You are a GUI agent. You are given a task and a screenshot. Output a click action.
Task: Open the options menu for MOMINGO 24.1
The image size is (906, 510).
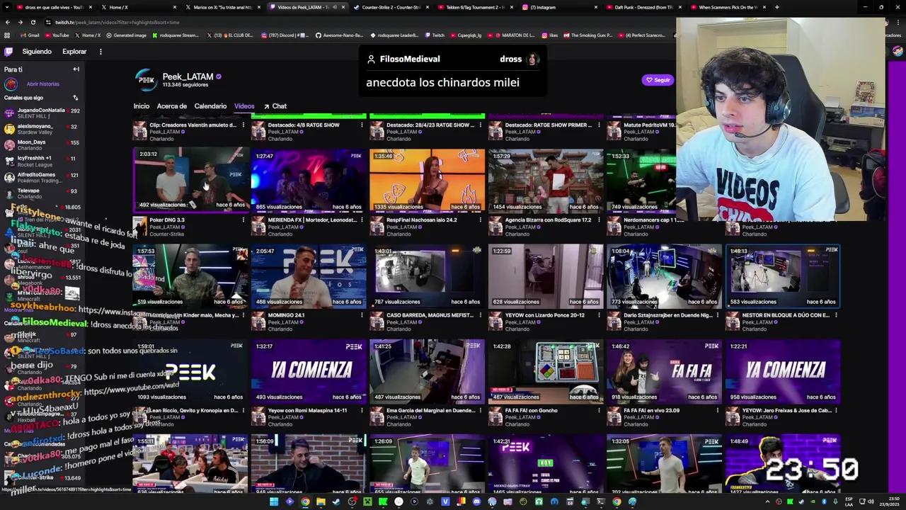click(x=362, y=315)
